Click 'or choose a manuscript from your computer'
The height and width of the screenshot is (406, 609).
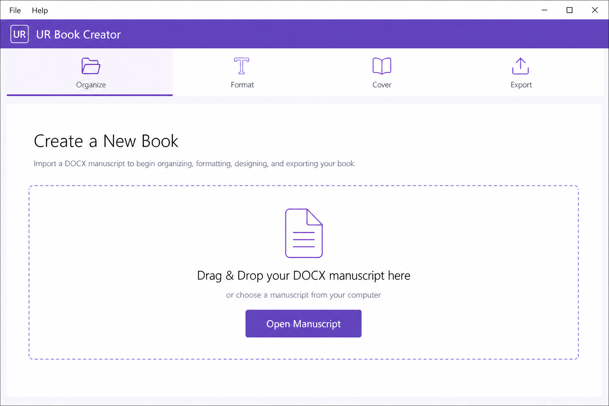point(303,295)
